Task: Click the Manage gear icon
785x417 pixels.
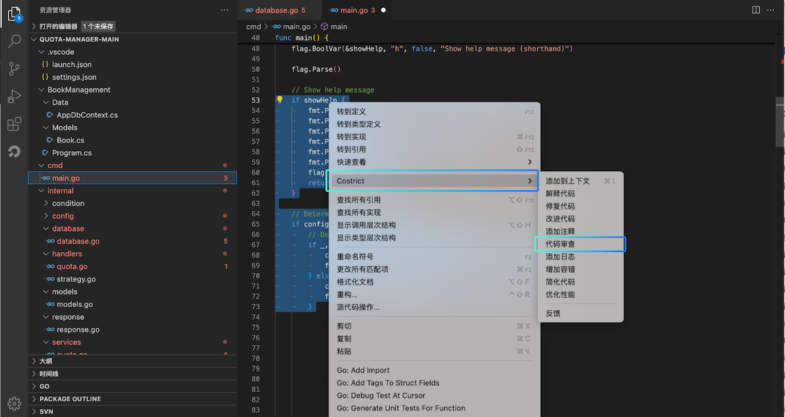Action: point(14,403)
